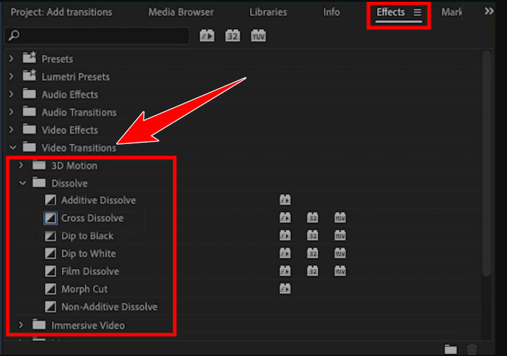507x356 pixels.
Task: Click the Immersive Video folder label
Action: coord(88,326)
